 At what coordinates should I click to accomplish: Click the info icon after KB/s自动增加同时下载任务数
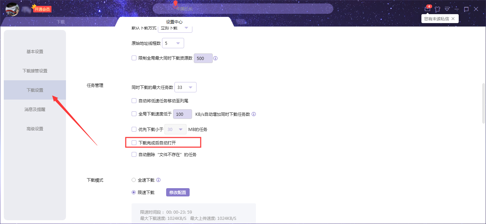[x=254, y=114]
